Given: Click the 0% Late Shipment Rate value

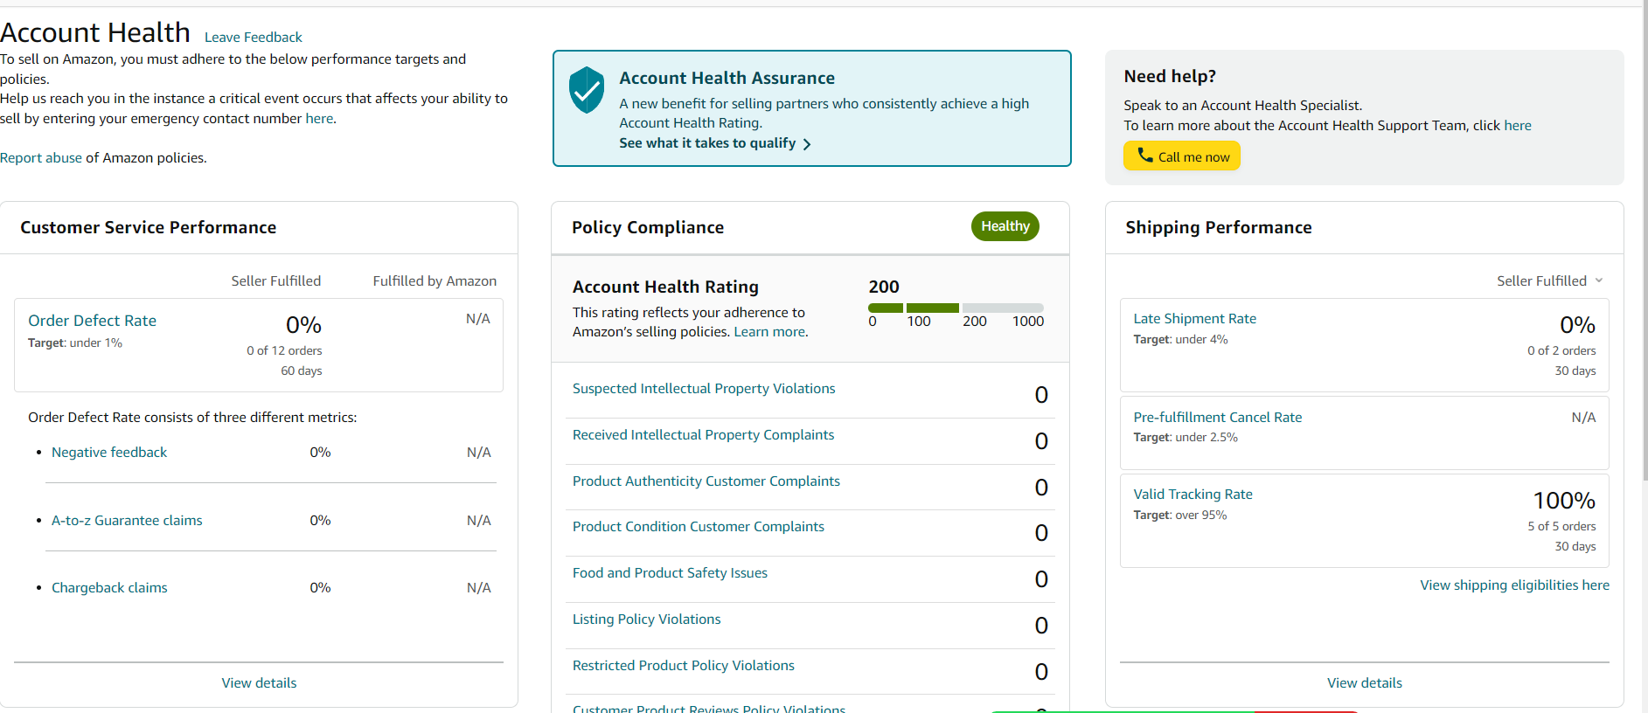Looking at the screenshot, I should (1578, 325).
